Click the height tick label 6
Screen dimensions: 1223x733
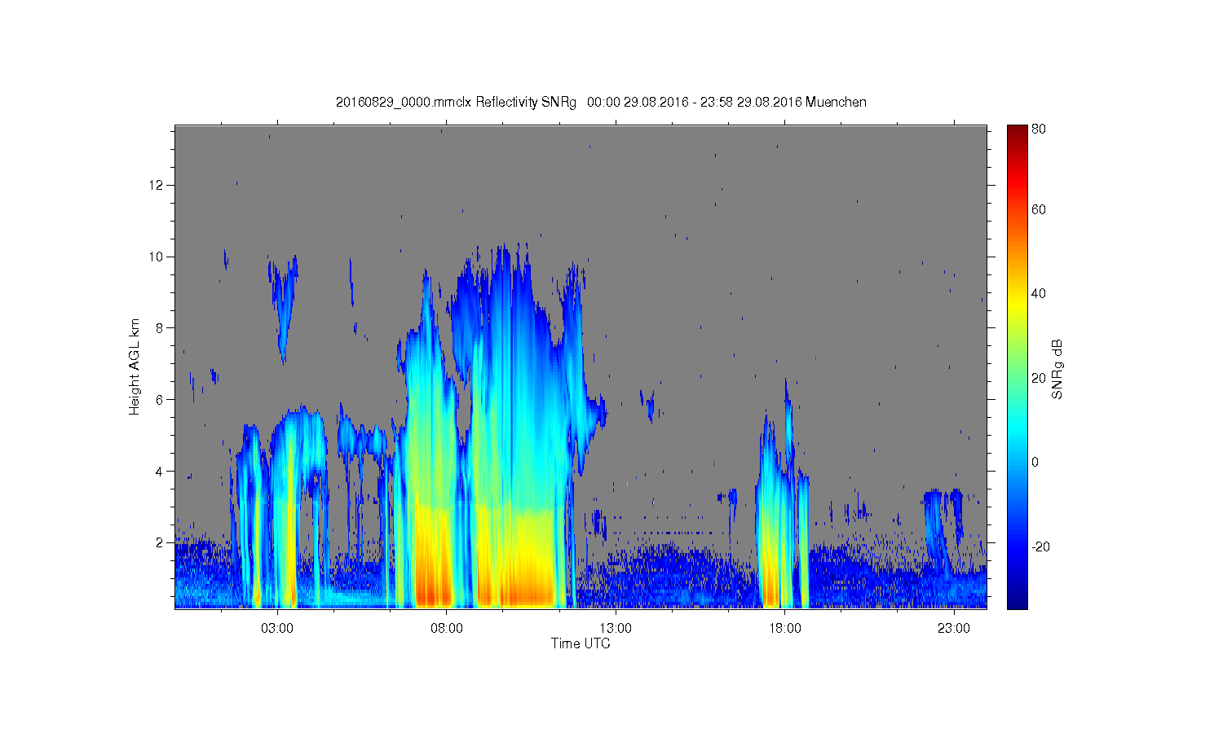[161, 400]
